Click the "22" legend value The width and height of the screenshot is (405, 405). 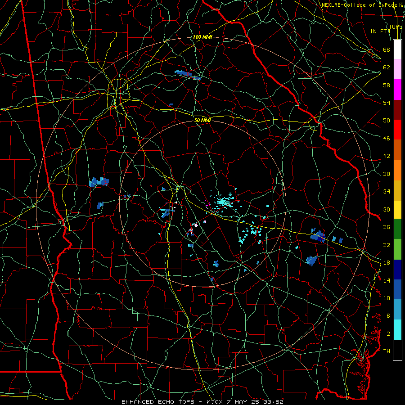pyautogui.click(x=387, y=245)
